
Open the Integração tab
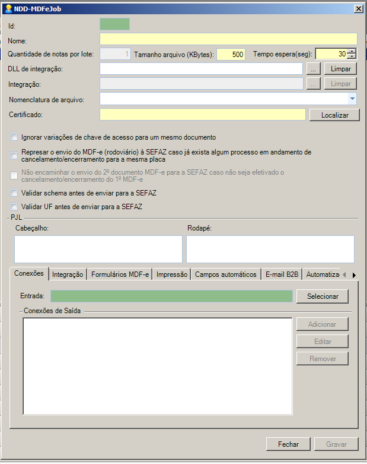tap(68, 274)
